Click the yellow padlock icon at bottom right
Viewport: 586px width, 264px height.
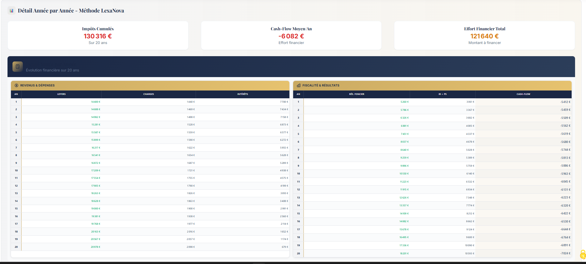pyautogui.click(x=583, y=255)
